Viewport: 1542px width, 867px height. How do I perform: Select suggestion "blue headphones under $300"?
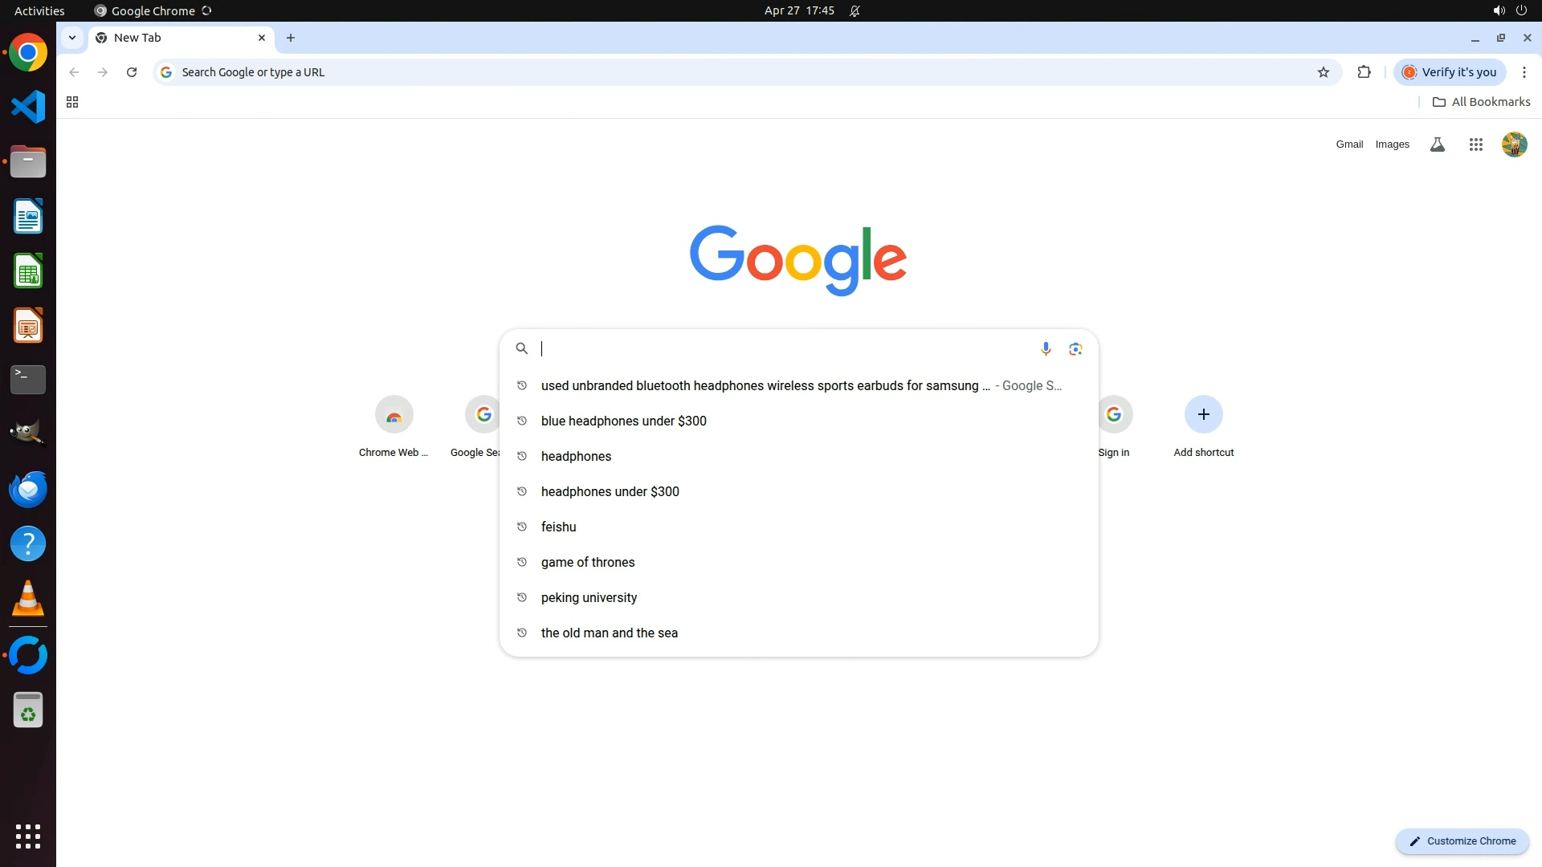[623, 421]
